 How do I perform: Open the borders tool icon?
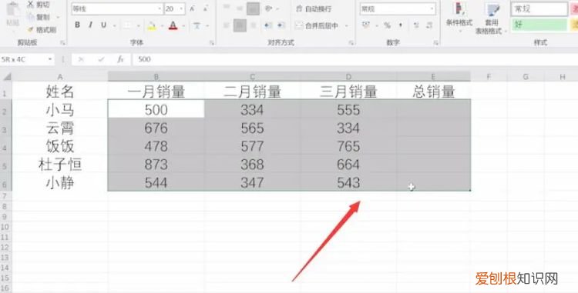click(x=127, y=25)
